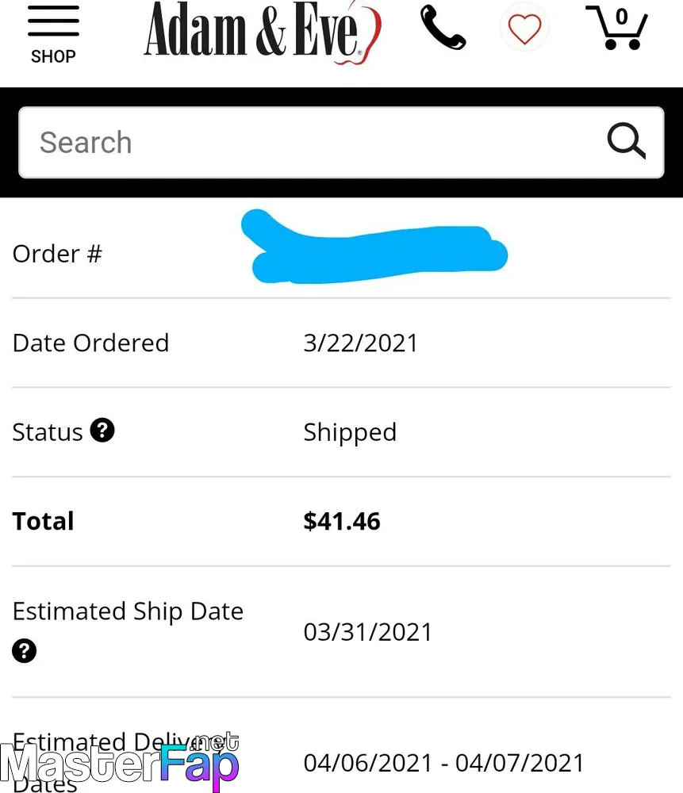Show Status help question mark
The width and height of the screenshot is (683, 793).
point(102,431)
